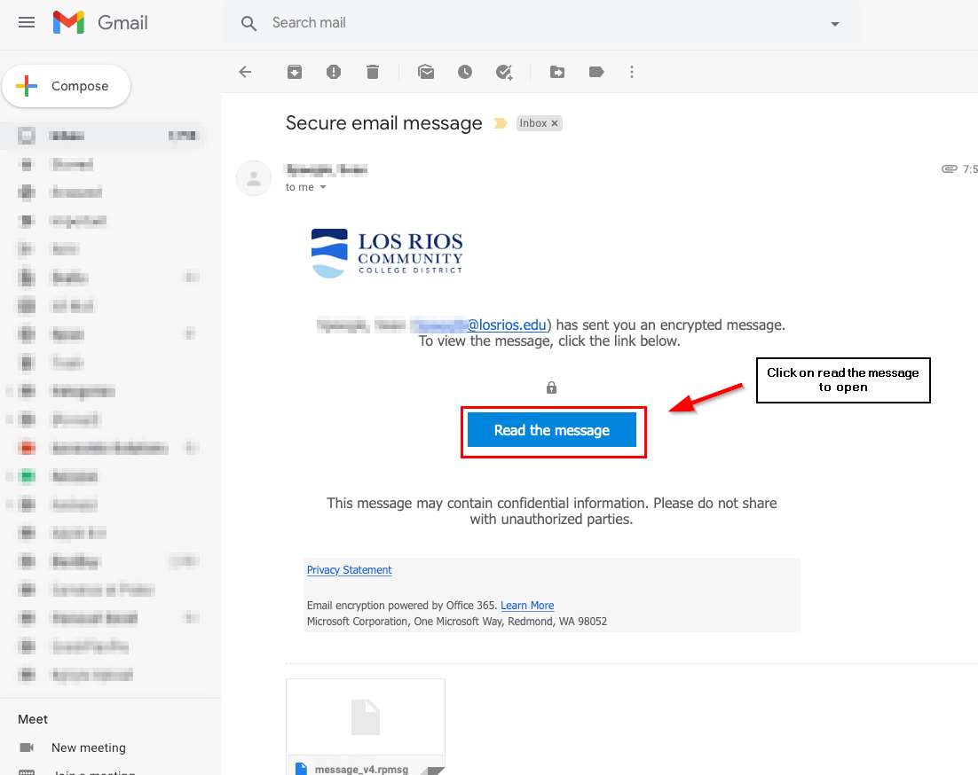Screen dimensions: 978x775
Task: Expand the 'to me' recipient details
Action: click(322, 187)
